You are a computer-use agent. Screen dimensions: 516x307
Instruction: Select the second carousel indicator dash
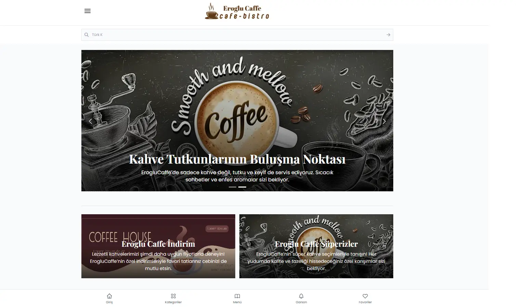(242, 187)
